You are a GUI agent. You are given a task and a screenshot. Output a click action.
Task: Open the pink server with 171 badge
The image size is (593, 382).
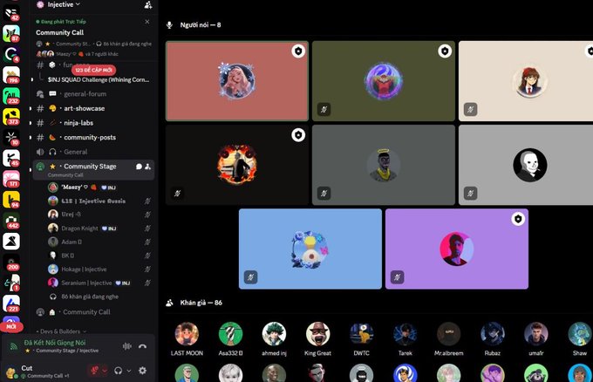11,180
